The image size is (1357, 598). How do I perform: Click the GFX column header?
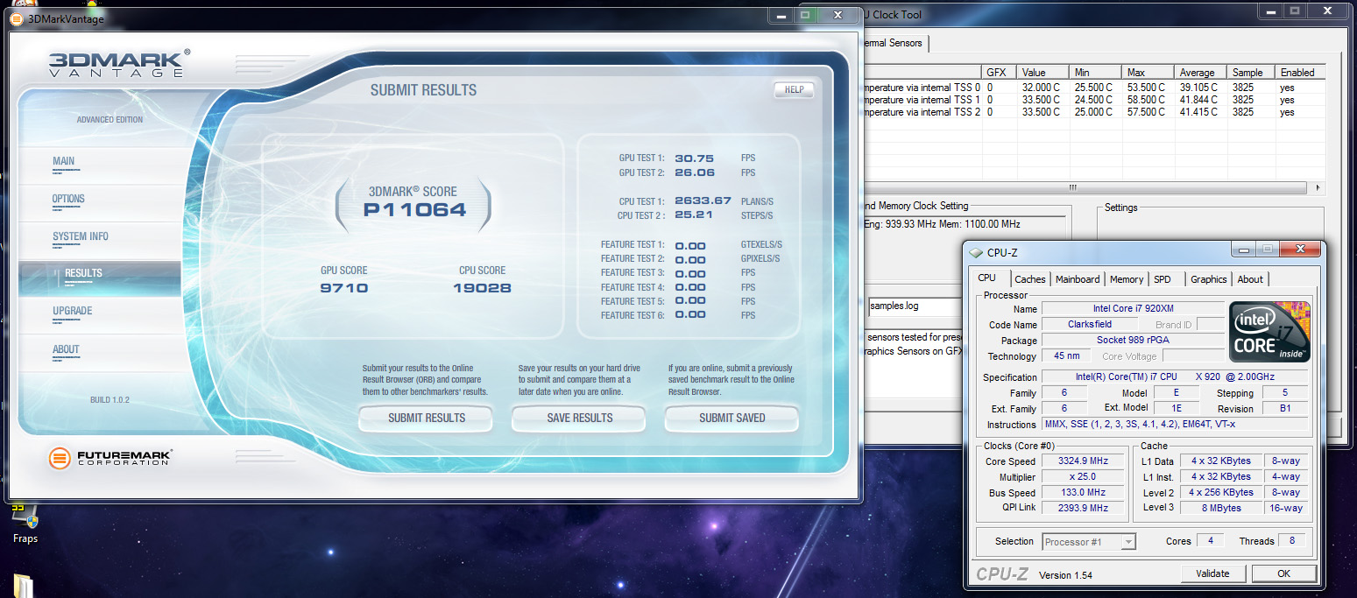pos(1000,72)
